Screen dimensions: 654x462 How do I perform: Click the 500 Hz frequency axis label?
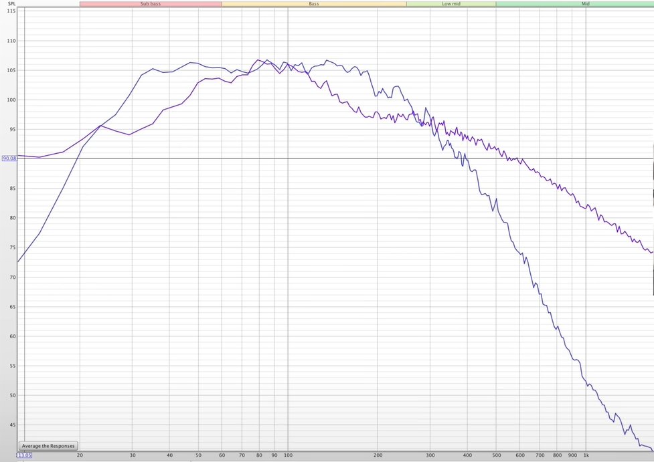pos(496,455)
